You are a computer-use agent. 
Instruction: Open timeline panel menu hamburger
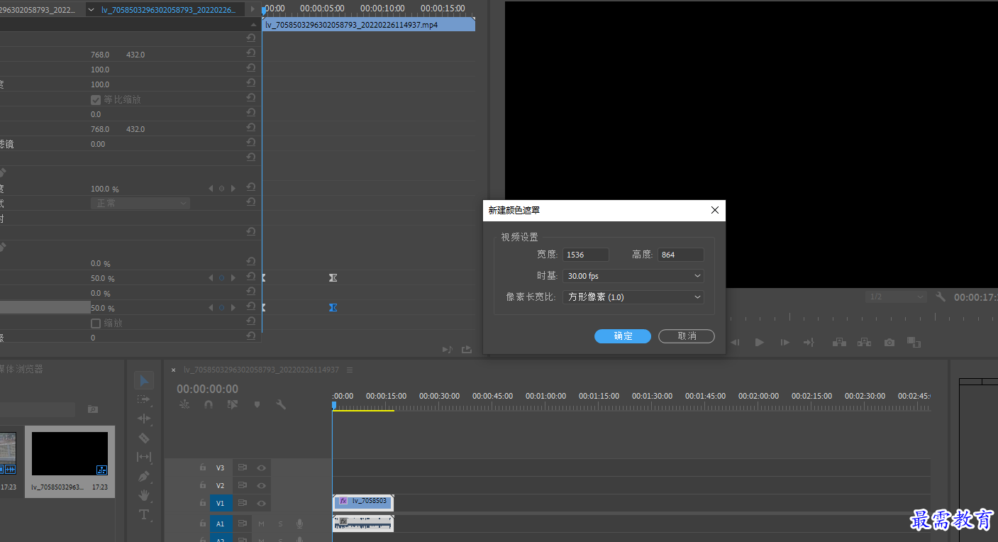point(350,370)
